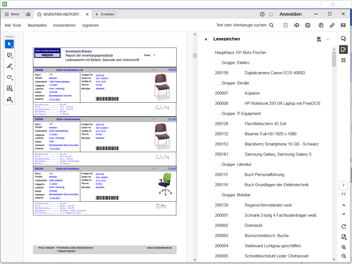This screenshot has height=264, width=352.
Task: Open the Fill and Sign pen tool
Action: pos(9,99)
